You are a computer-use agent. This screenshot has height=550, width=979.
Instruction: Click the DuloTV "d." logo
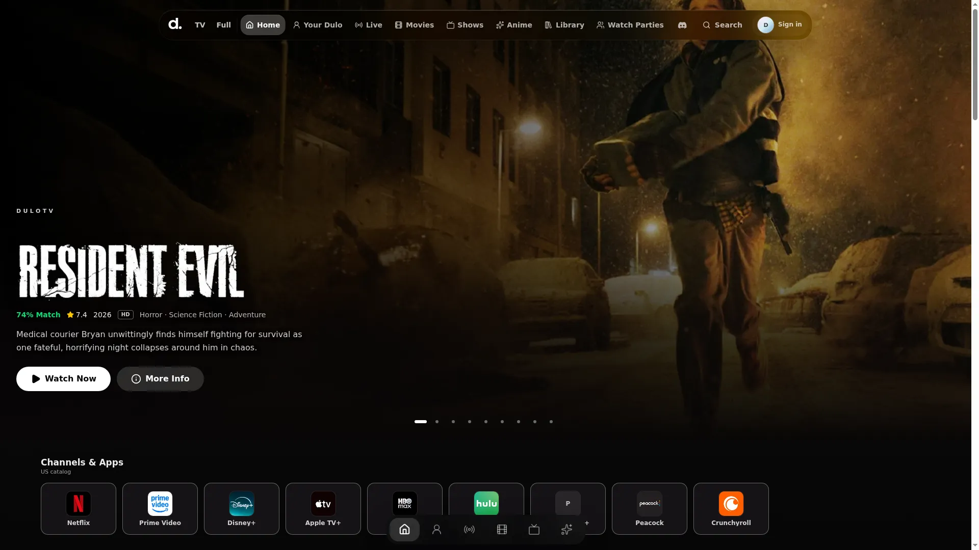point(175,24)
